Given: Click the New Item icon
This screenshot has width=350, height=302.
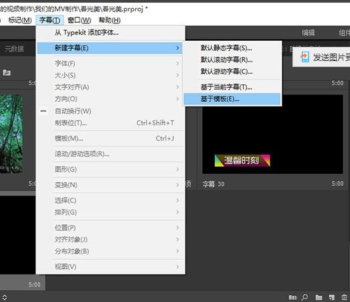Looking at the screenshot, I should 332,297.
